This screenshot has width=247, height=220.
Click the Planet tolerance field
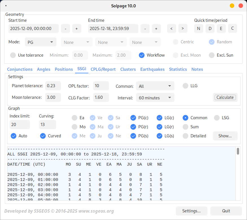[53, 86]
